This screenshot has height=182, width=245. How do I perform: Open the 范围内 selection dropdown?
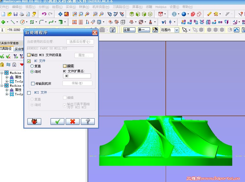click(x=177, y=30)
